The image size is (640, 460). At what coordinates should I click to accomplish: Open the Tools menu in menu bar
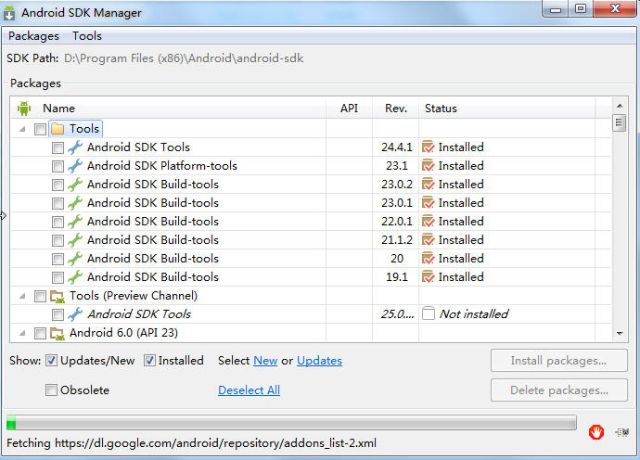[x=87, y=36]
